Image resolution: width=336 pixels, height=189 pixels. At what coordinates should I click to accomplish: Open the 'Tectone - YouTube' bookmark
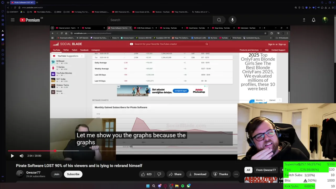point(161,12)
